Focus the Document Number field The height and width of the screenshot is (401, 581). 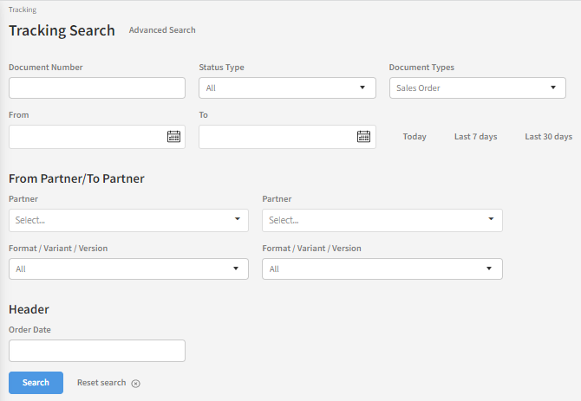point(97,88)
